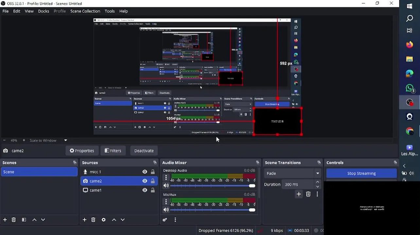Image resolution: width=420 pixels, height=235 pixels.
Task: Open the Edit menu
Action: click(x=17, y=11)
